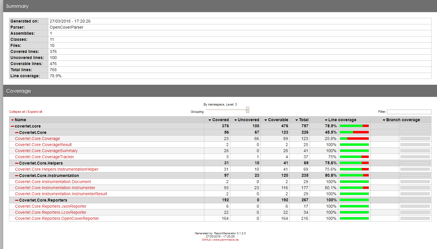Select uncovered count 66 in Coverage row

257,139
